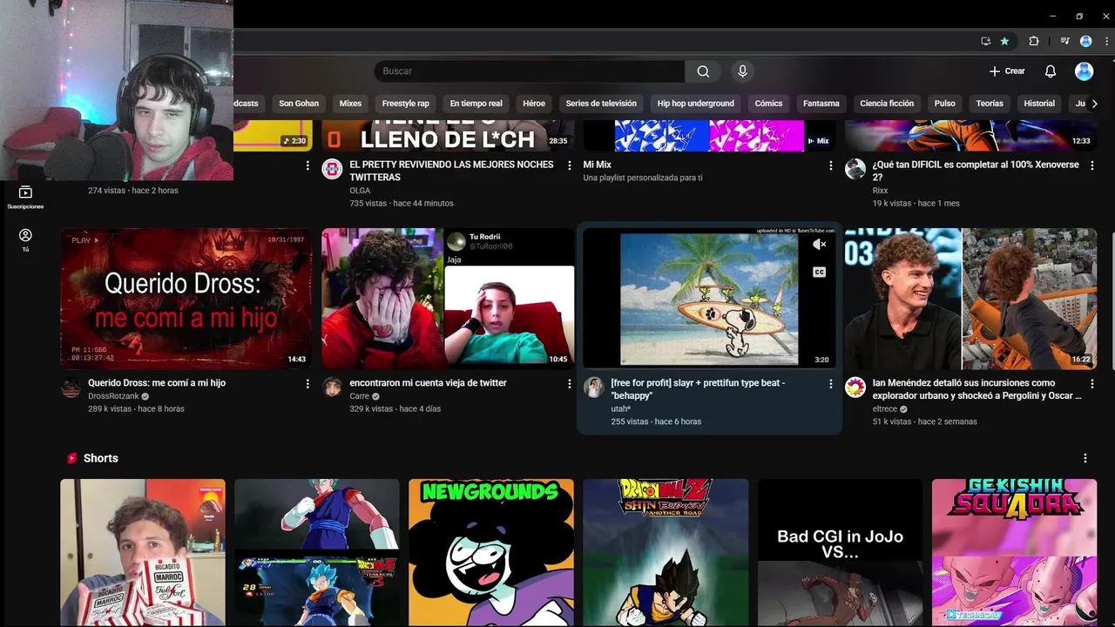Open the OLGA channel link
The height and width of the screenshot is (627, 1115).
tap(360, 191)
